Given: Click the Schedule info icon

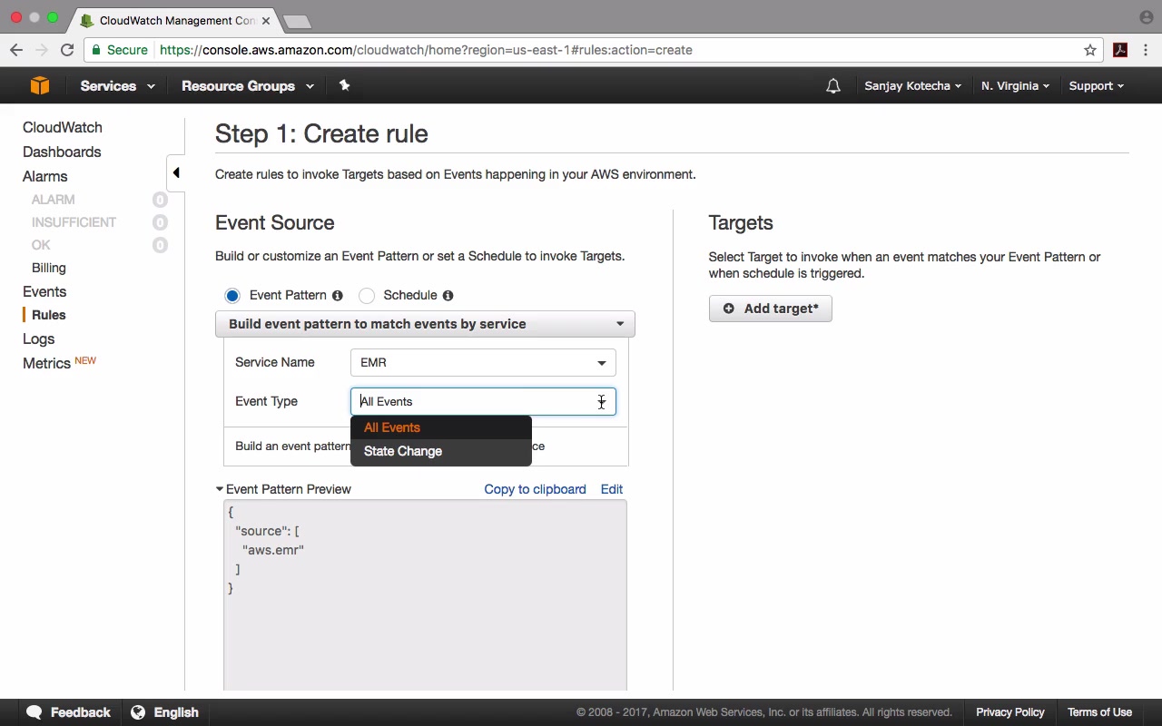Looking at the screenshot, I should (x=448, y=295).
